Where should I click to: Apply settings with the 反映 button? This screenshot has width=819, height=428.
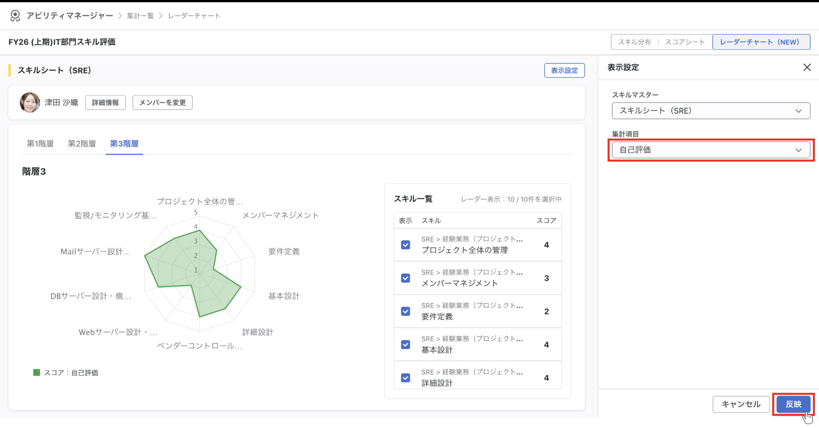(793, 404)
